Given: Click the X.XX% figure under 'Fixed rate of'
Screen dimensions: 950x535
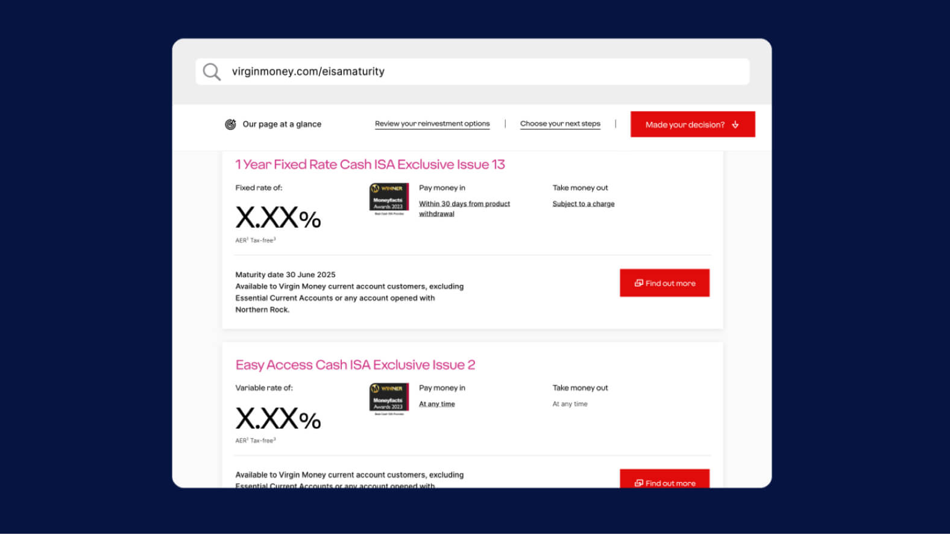Looking at the screenshot, I should pos(278,217).
